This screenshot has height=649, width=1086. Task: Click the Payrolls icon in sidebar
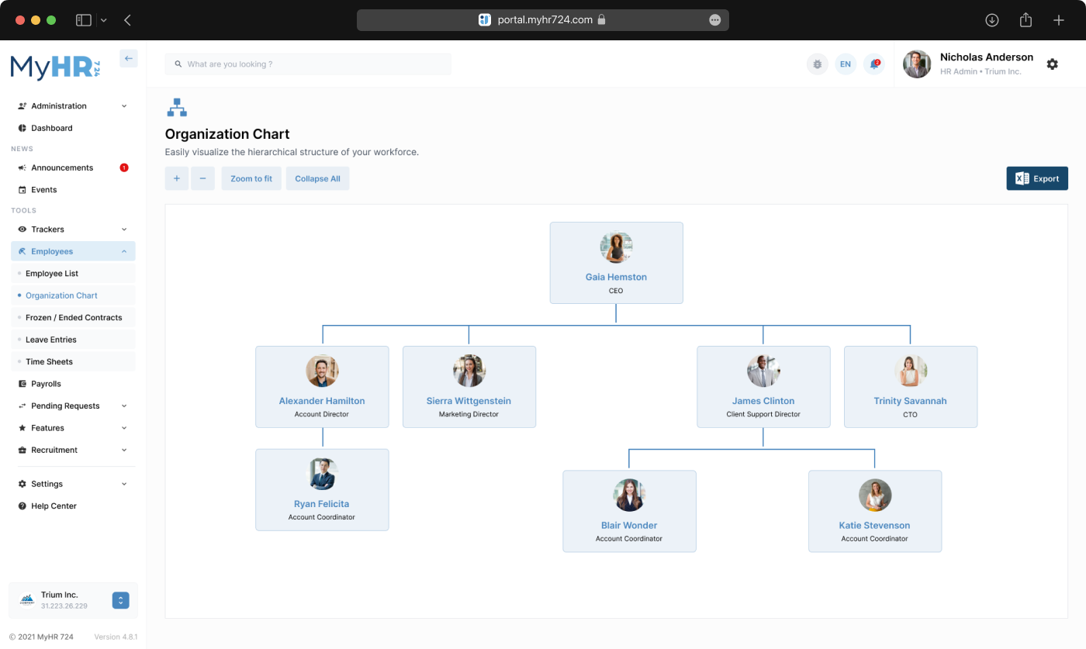click(x=22, y=384)
